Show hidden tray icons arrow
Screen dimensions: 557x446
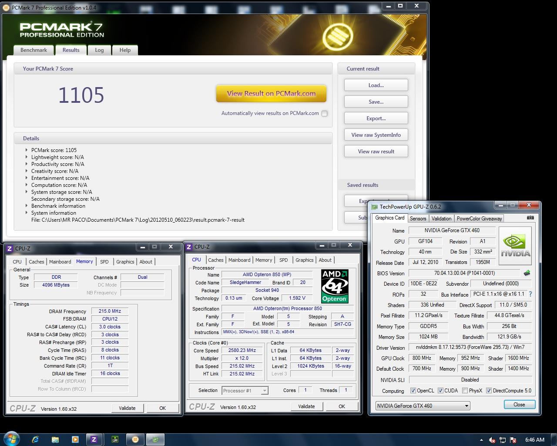pyautogui.click(x=481, y=440)
